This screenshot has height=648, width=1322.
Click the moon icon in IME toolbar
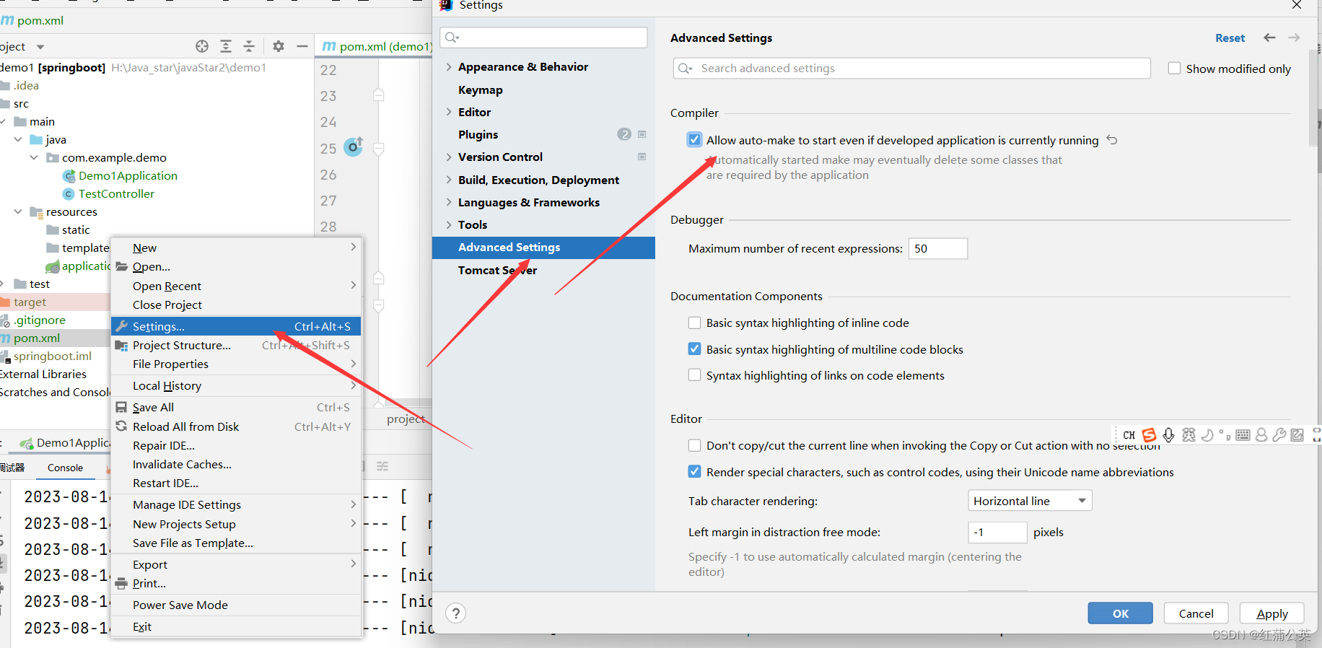pos(1207,435)
